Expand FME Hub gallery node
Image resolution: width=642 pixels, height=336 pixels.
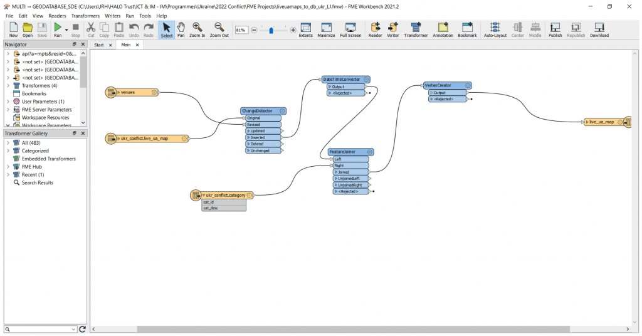8,167
